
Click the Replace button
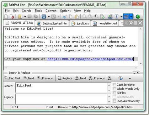(65, 78)
